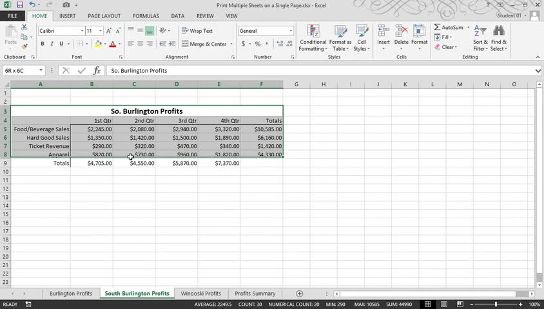The width and height of the screenshot is (544, 309).
Task: Expand Font Color dropdown arrow
Action: 120,44
